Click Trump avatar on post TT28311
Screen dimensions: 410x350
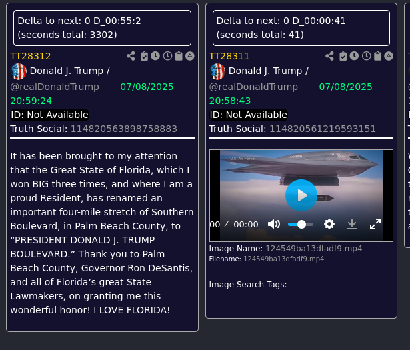[x=217, y=71]
